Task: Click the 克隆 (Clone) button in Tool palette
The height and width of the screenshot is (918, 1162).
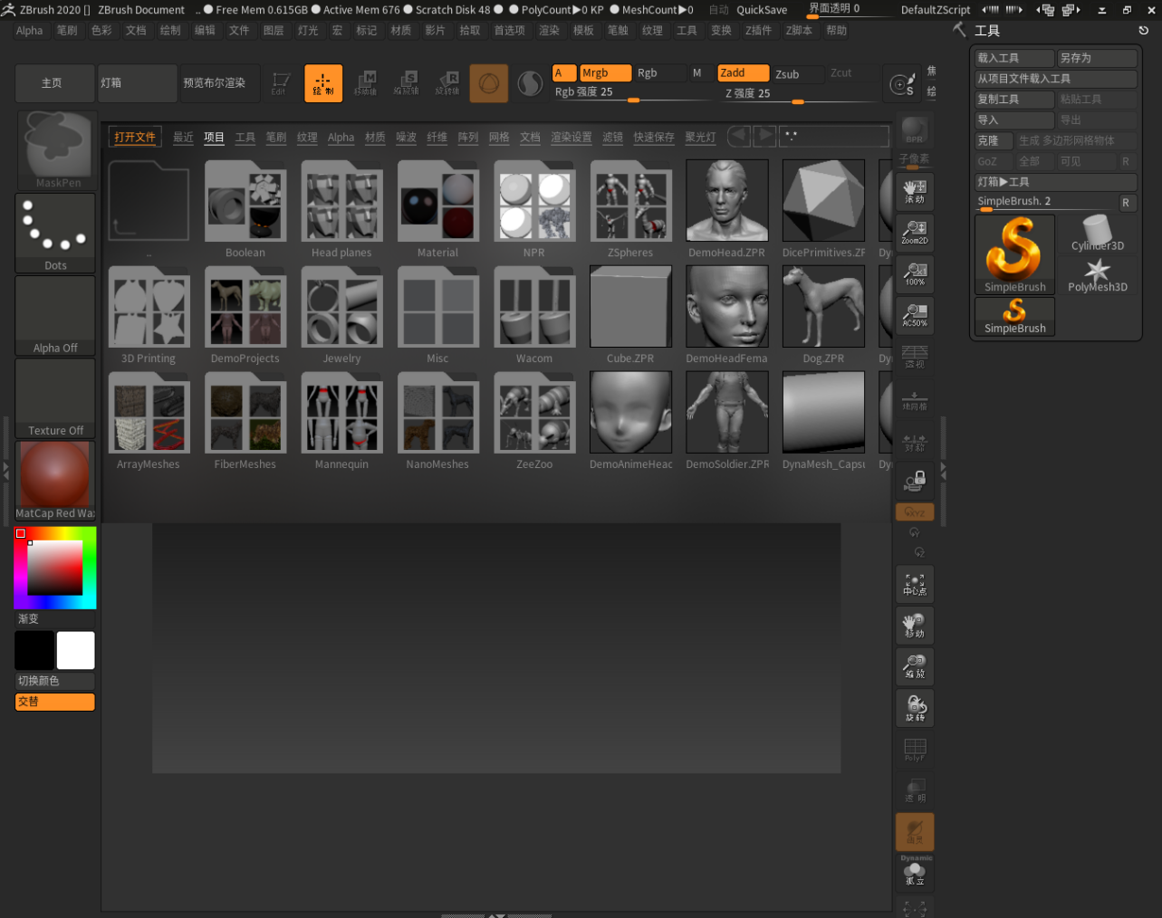Action: click(x=994, y=140)
